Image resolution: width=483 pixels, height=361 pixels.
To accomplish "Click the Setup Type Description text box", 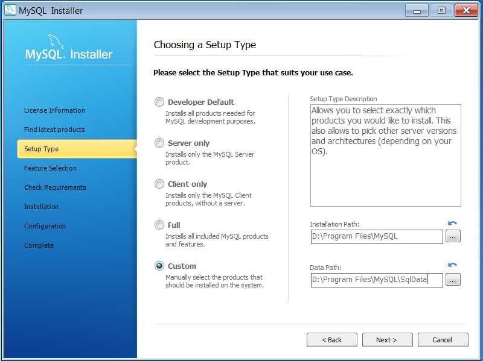I will (x=386, y=155).
